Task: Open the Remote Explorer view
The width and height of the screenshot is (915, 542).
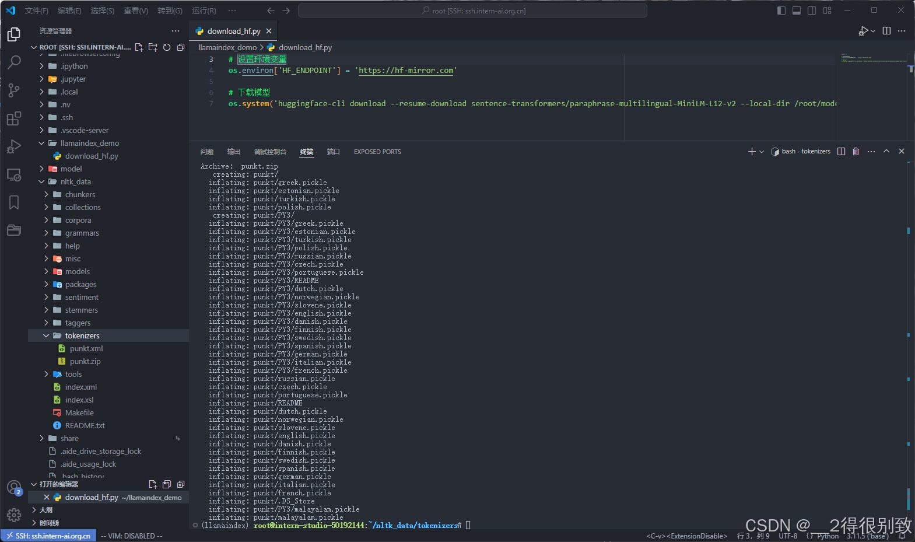Action: click(x=14, y=174)
